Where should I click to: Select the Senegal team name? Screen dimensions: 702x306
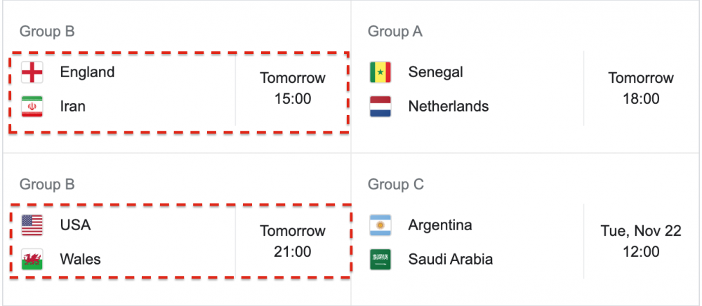(435, 72)
